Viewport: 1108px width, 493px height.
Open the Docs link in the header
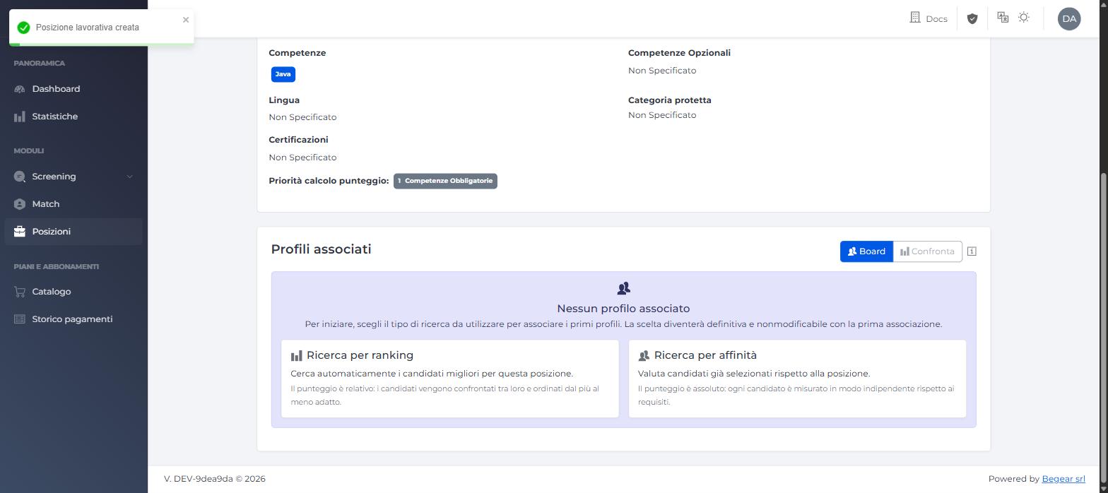[929, 18]
